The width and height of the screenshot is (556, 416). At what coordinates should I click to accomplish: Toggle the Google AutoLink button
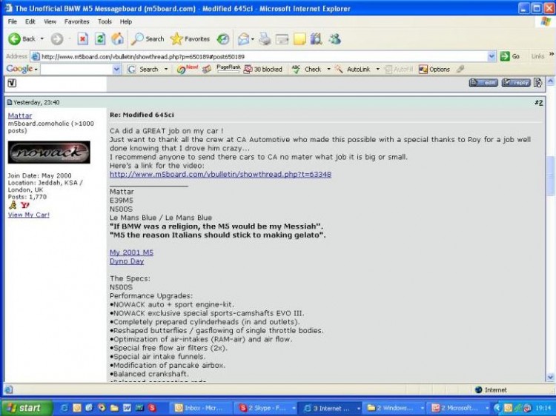[x=354, y=69]
